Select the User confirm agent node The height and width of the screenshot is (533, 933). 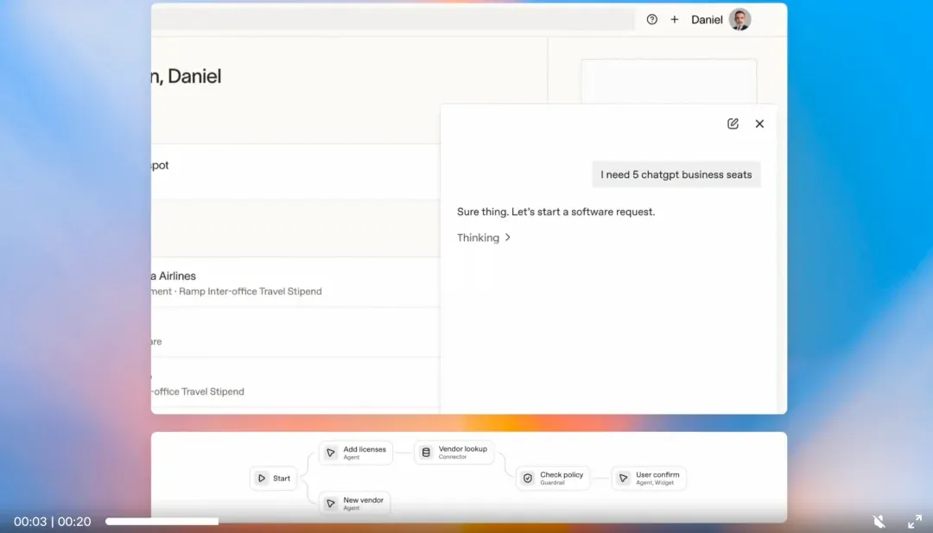649,479
